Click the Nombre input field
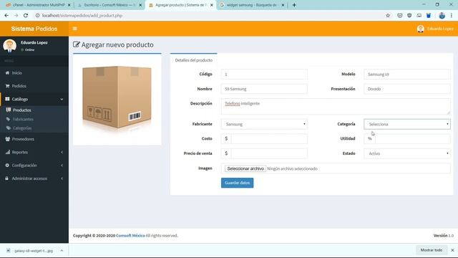This screenshot has height=258, width=458. 264,89
